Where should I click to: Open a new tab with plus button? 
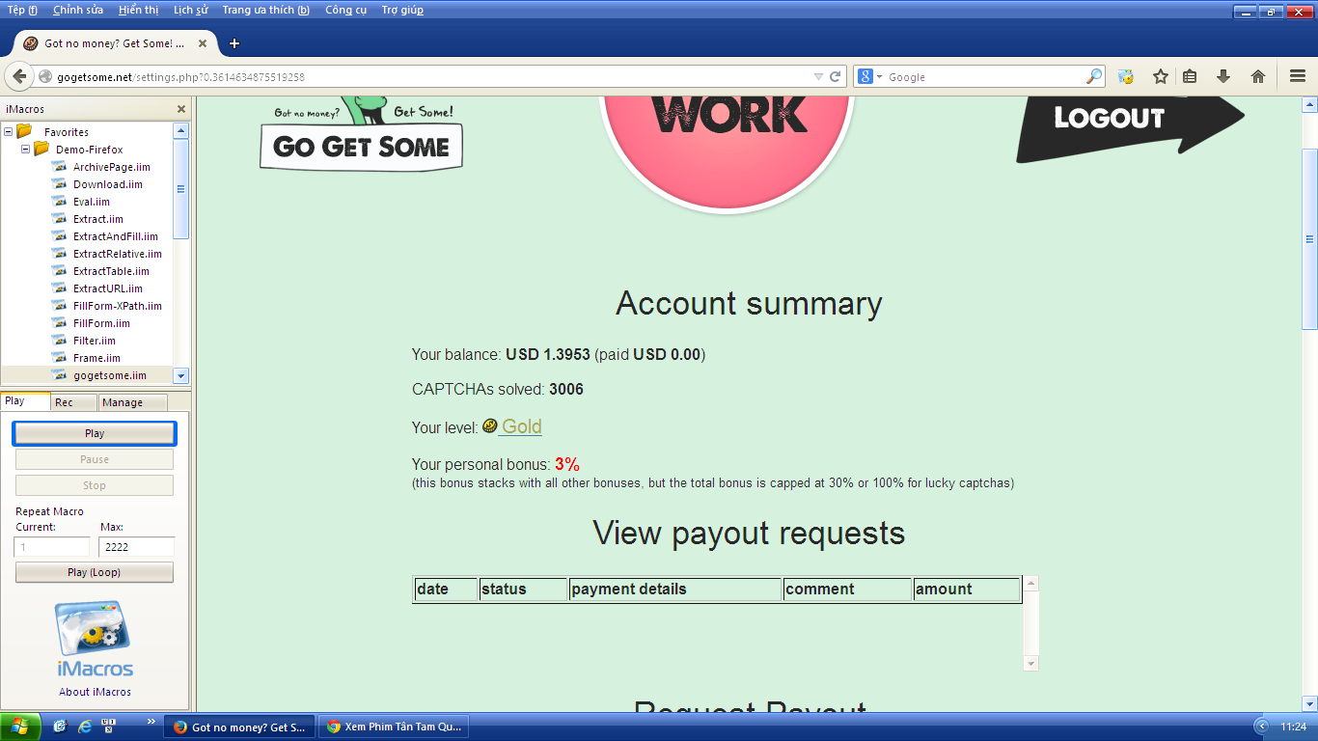coord(233,43)
